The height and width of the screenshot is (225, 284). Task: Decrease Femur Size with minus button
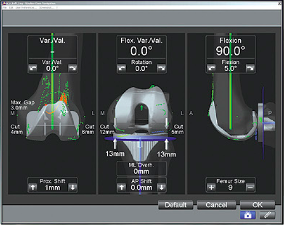tap(250, 187)
